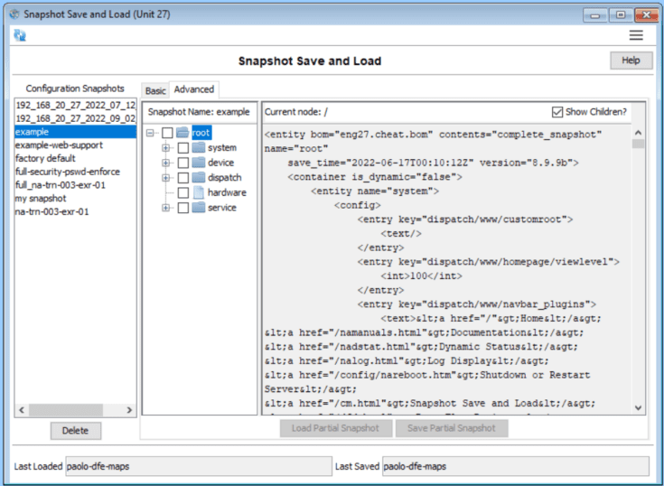Viewport: 664px width, 486px height.
Task: Expand the system tree node
Action: tap(165, 148)
